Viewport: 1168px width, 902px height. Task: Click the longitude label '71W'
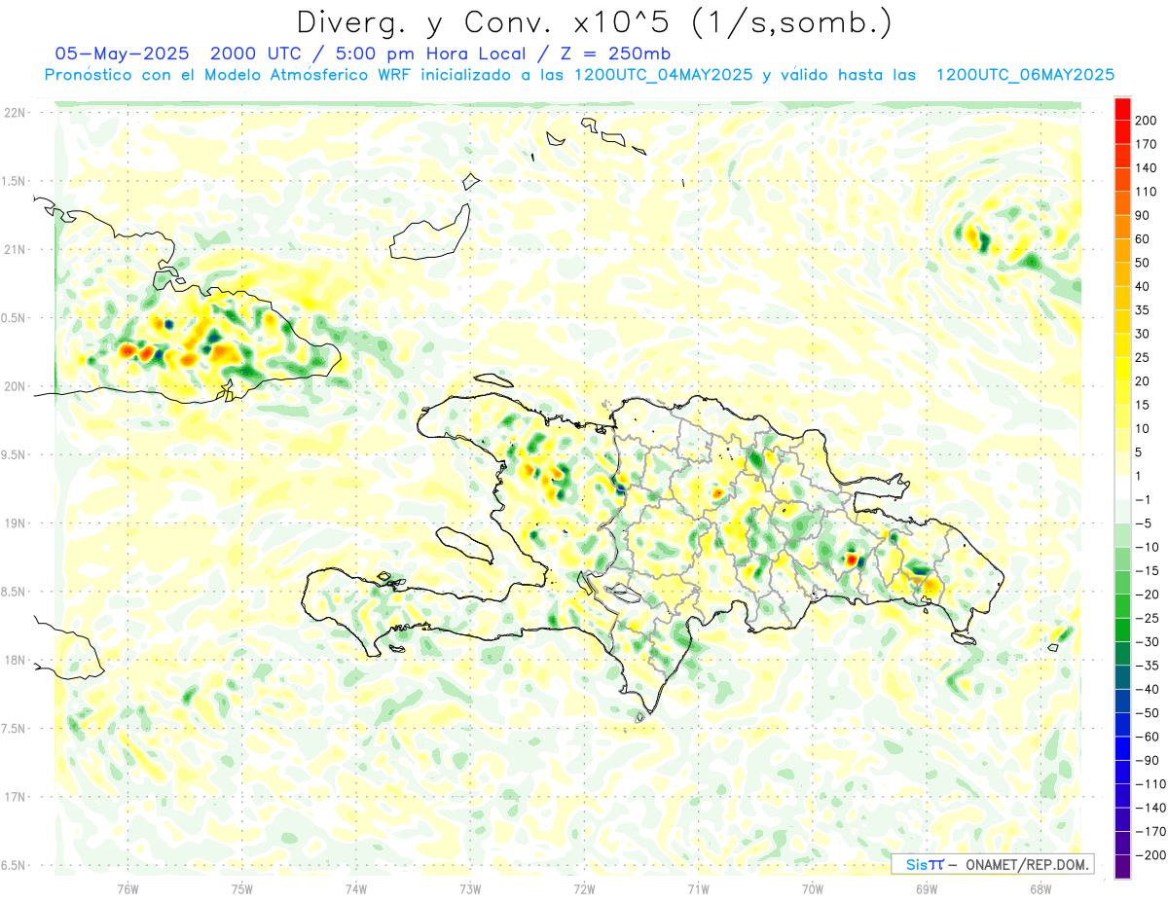click(698, 889)
